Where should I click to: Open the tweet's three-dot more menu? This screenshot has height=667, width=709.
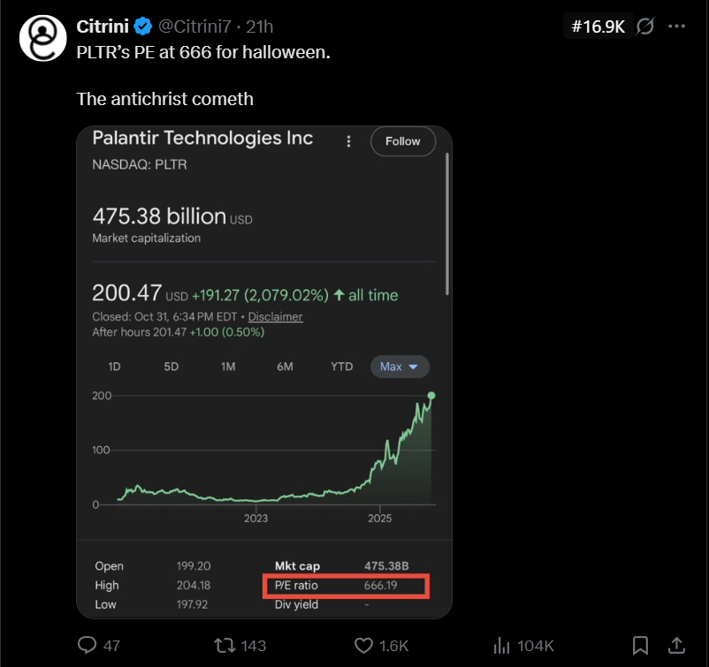677,27
